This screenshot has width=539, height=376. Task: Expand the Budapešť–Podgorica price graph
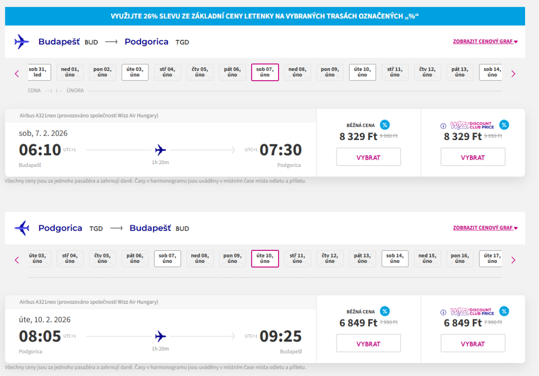485,41
